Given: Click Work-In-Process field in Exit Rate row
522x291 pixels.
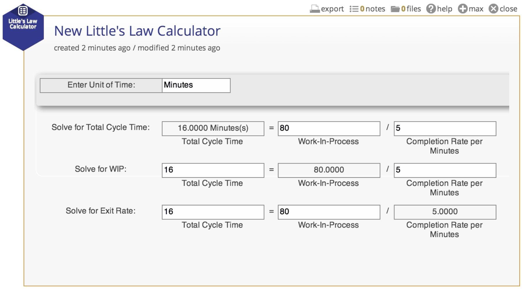Looking at the screenshot, I should tap(329, 212).
